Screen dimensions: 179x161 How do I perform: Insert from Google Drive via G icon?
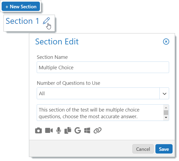pos(78,130)
